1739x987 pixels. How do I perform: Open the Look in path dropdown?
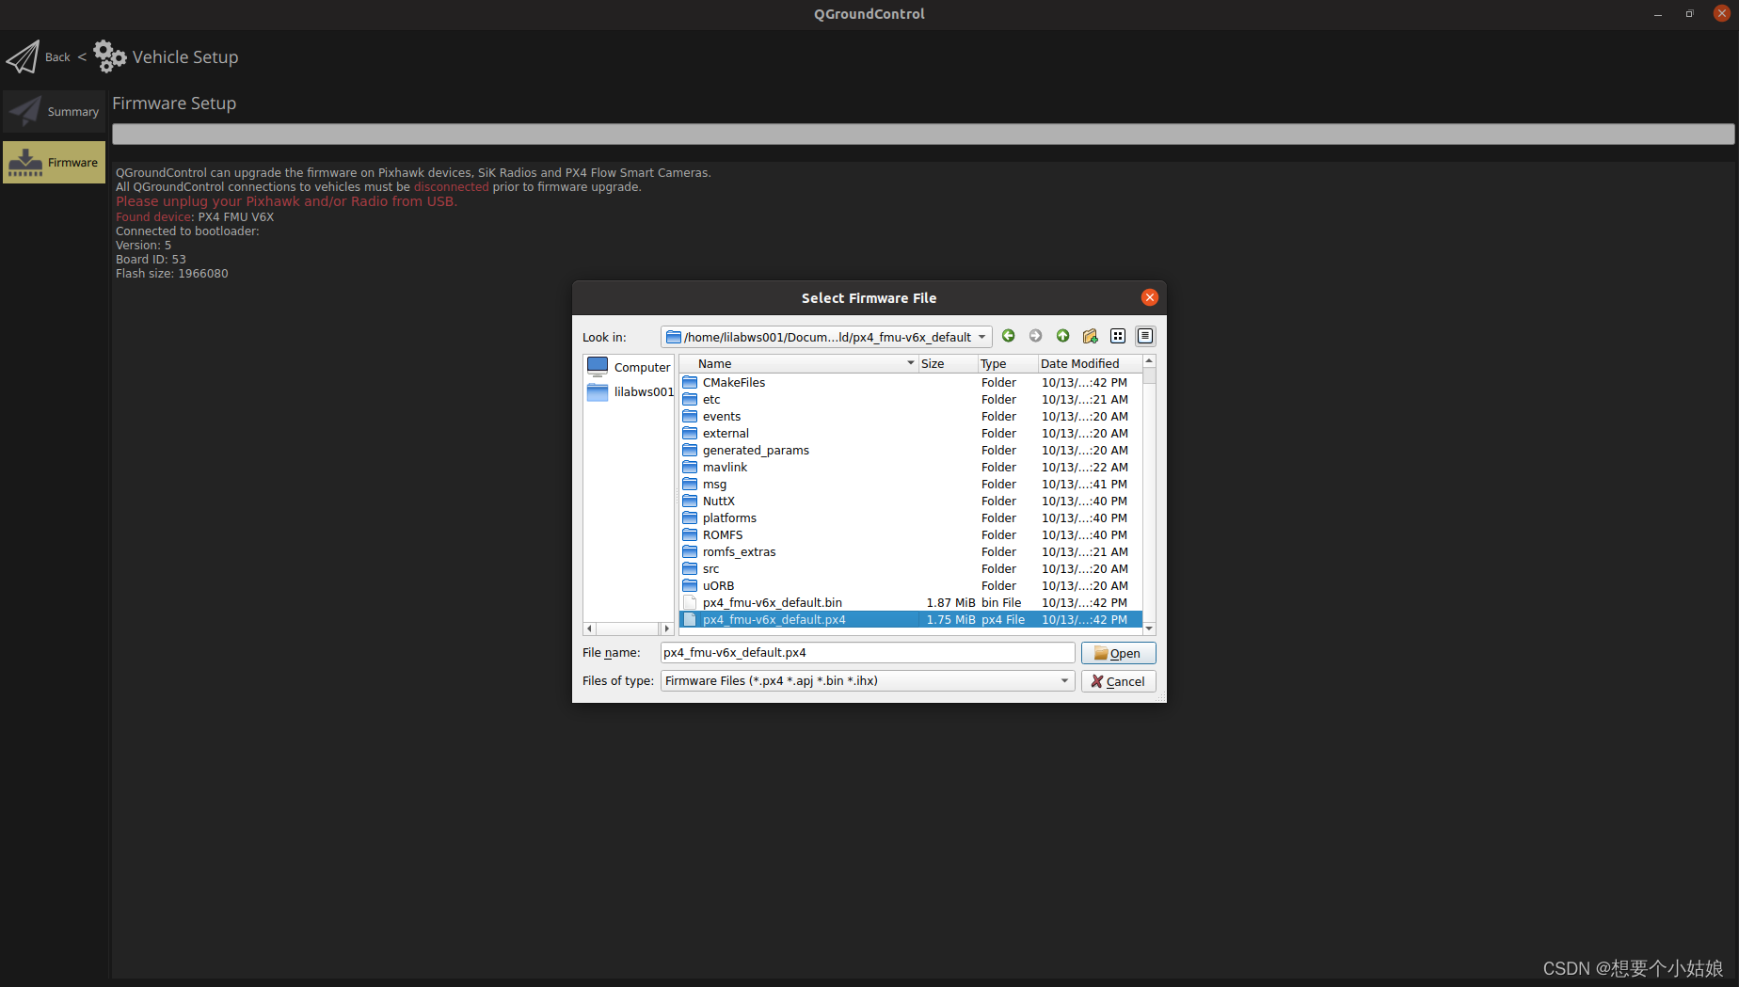click(x=982, y=336)
